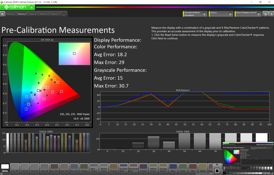
Task: Expand the Simulated Meter dropdown
Action: [x=204, y=14]
